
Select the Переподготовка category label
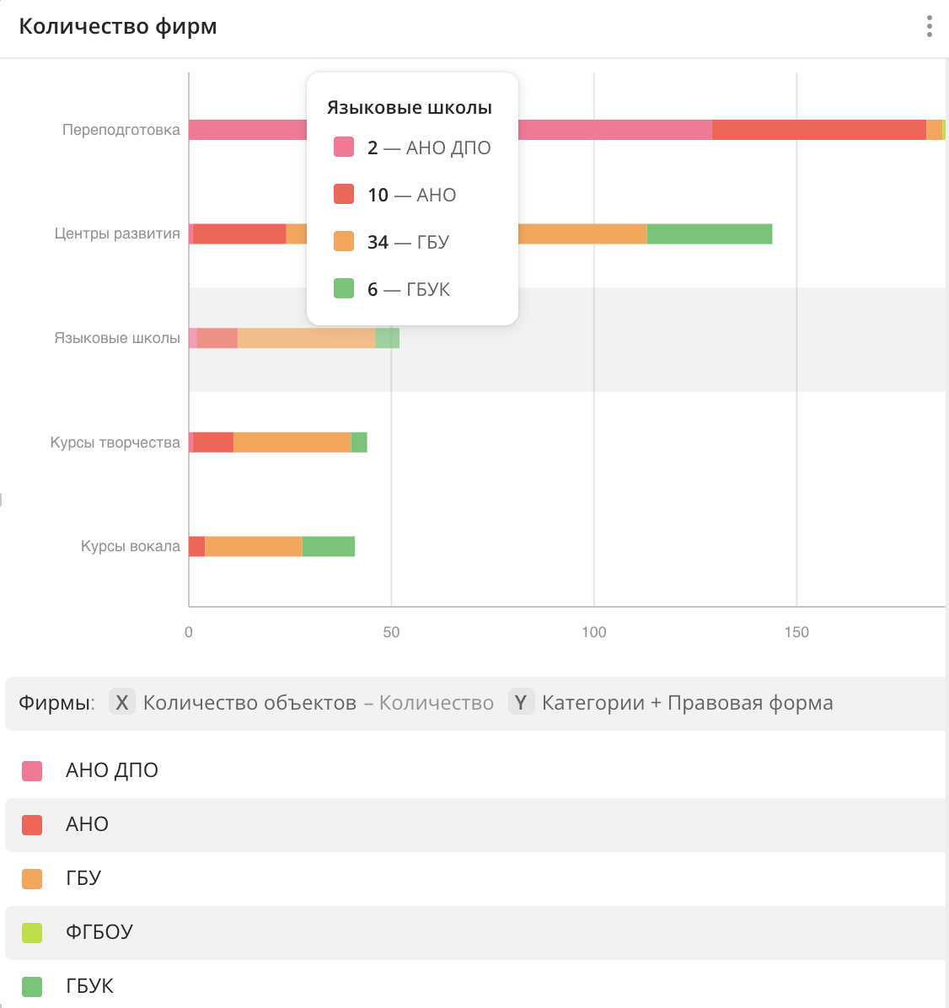pyautogui.click(x=121, y=130)
